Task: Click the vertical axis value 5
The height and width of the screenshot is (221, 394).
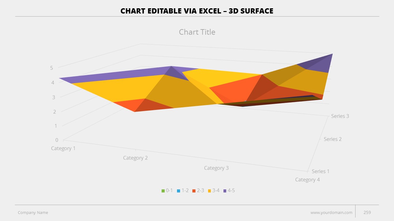Action: coord(52,68)
